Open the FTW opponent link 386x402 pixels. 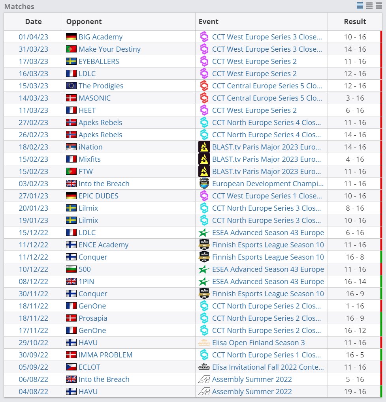(x=86, y=171)
